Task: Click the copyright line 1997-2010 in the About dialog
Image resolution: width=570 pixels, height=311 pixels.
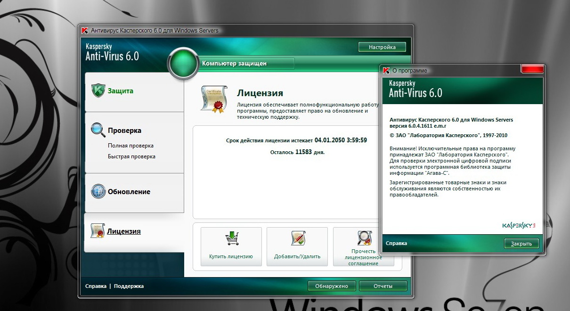Action: tap(448, 135)
